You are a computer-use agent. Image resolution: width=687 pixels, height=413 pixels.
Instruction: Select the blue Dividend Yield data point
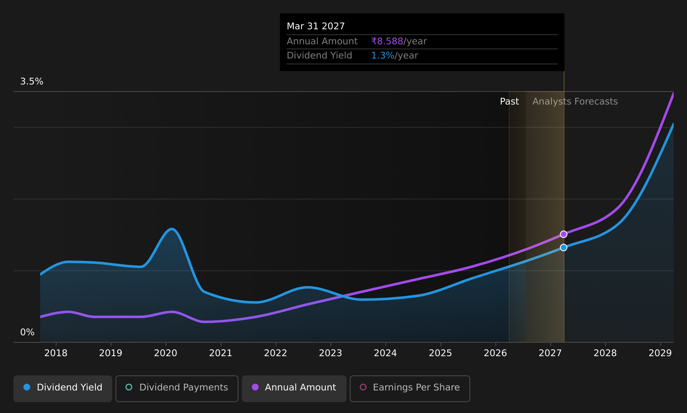pyautogui.click(x=564, y=247)
